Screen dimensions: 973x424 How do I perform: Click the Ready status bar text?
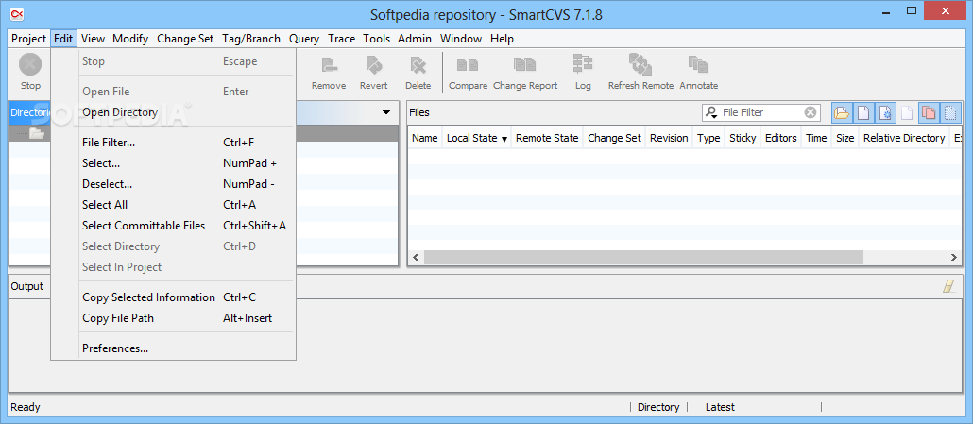[x=26, y=407]
